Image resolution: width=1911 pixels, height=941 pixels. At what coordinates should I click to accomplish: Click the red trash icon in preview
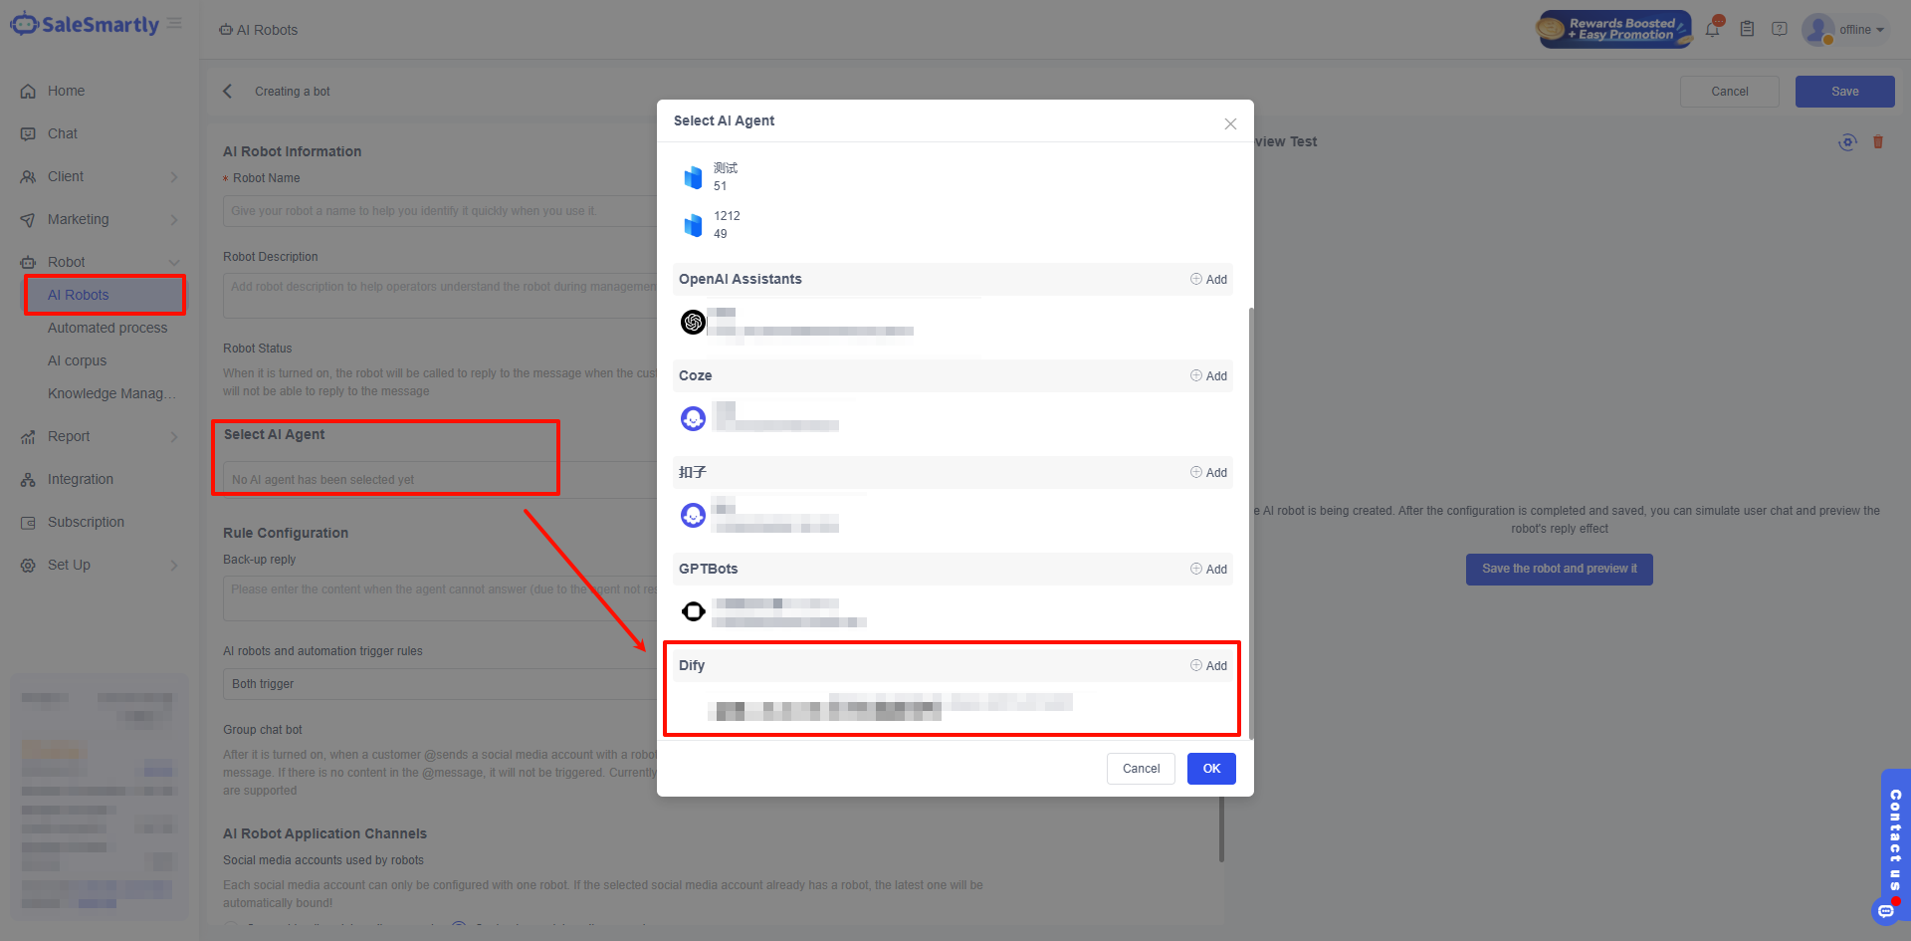pos(1878,142)
